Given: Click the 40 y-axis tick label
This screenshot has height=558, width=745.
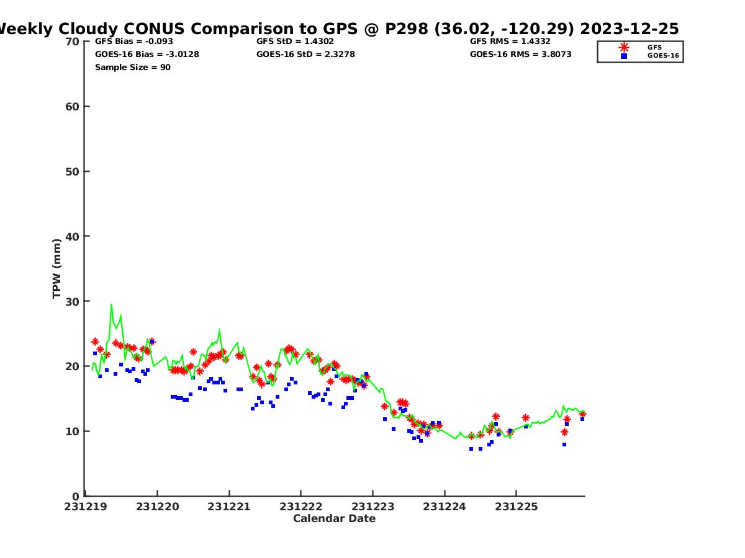Looking at the screenshot, I should (73, 236).
